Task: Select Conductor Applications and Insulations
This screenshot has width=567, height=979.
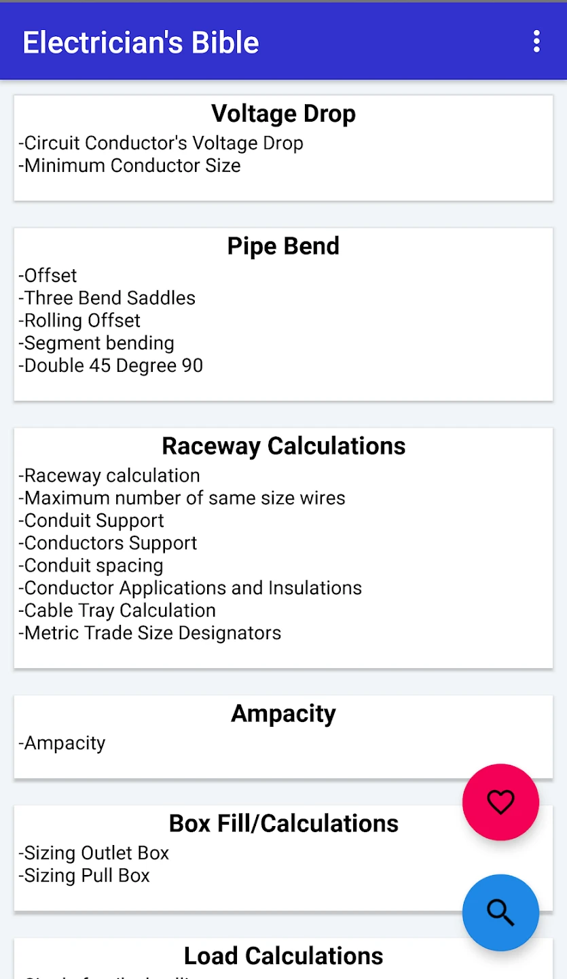Action: (190, 588)
